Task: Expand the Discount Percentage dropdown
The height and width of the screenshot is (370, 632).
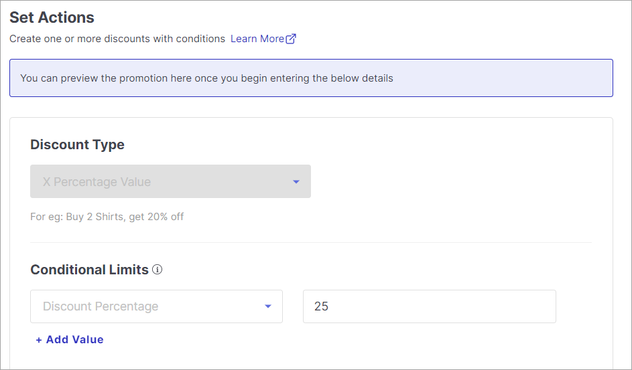Action: tap(156, 306)
